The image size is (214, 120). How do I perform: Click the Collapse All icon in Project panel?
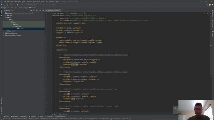click(37, 10)
